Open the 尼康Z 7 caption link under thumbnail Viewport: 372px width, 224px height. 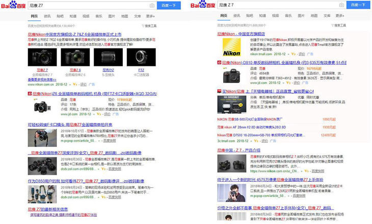pos(42,70)
